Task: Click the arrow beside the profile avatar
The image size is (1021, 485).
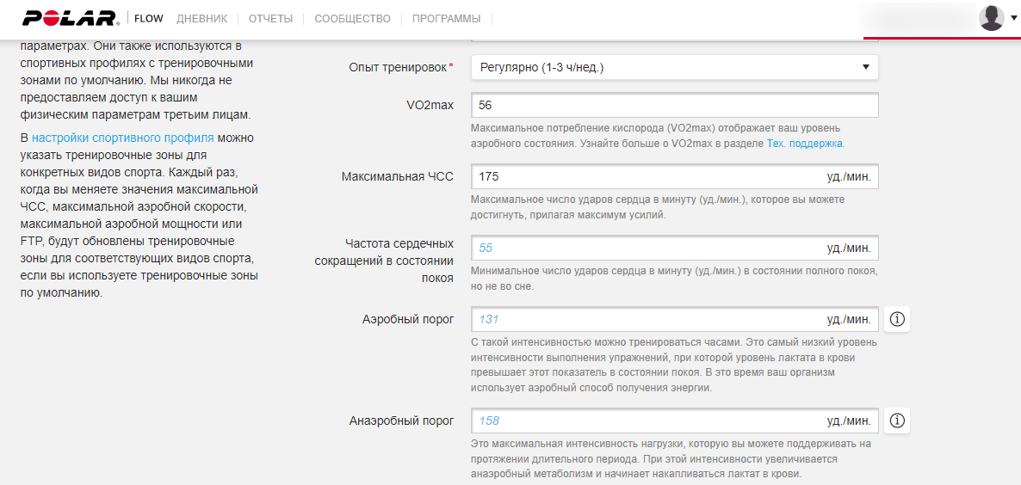Action: point(1013,18)
